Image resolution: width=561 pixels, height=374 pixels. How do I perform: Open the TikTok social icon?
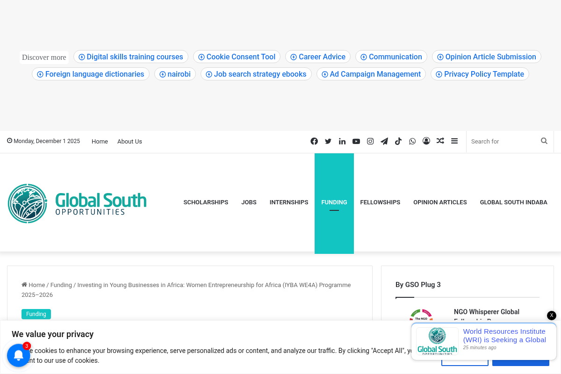[x=398, y=141]
